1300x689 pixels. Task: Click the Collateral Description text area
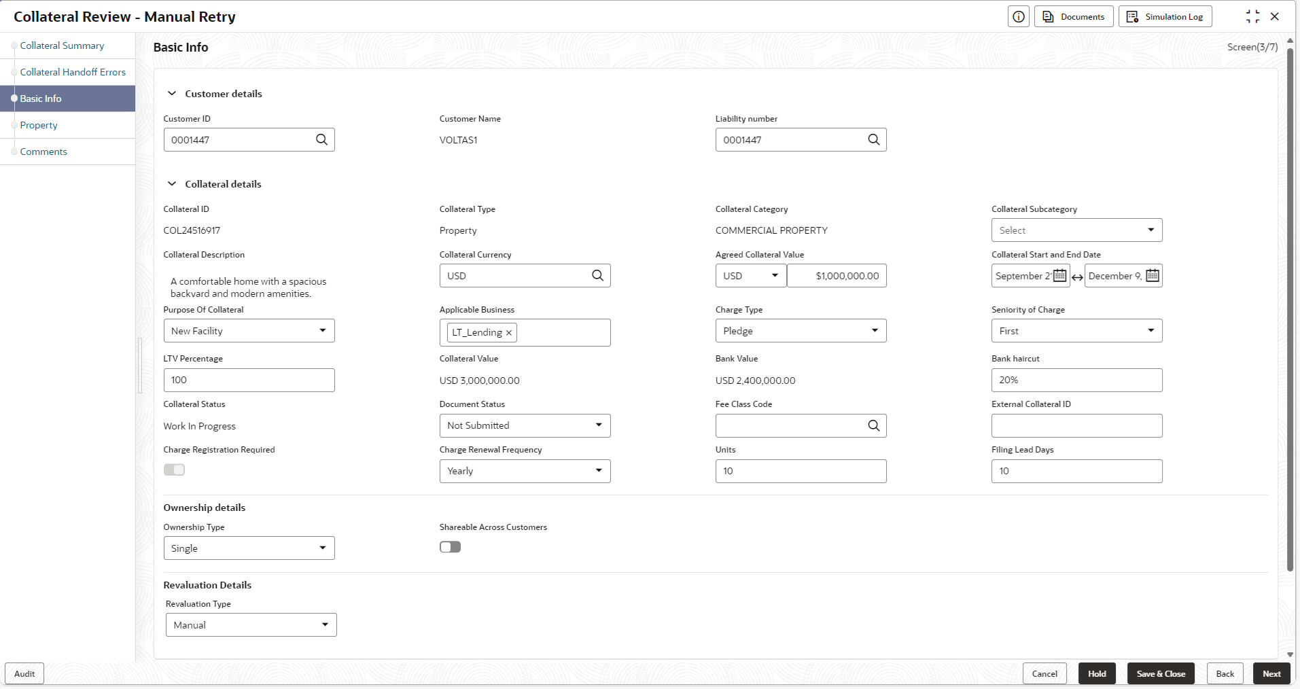249,287
